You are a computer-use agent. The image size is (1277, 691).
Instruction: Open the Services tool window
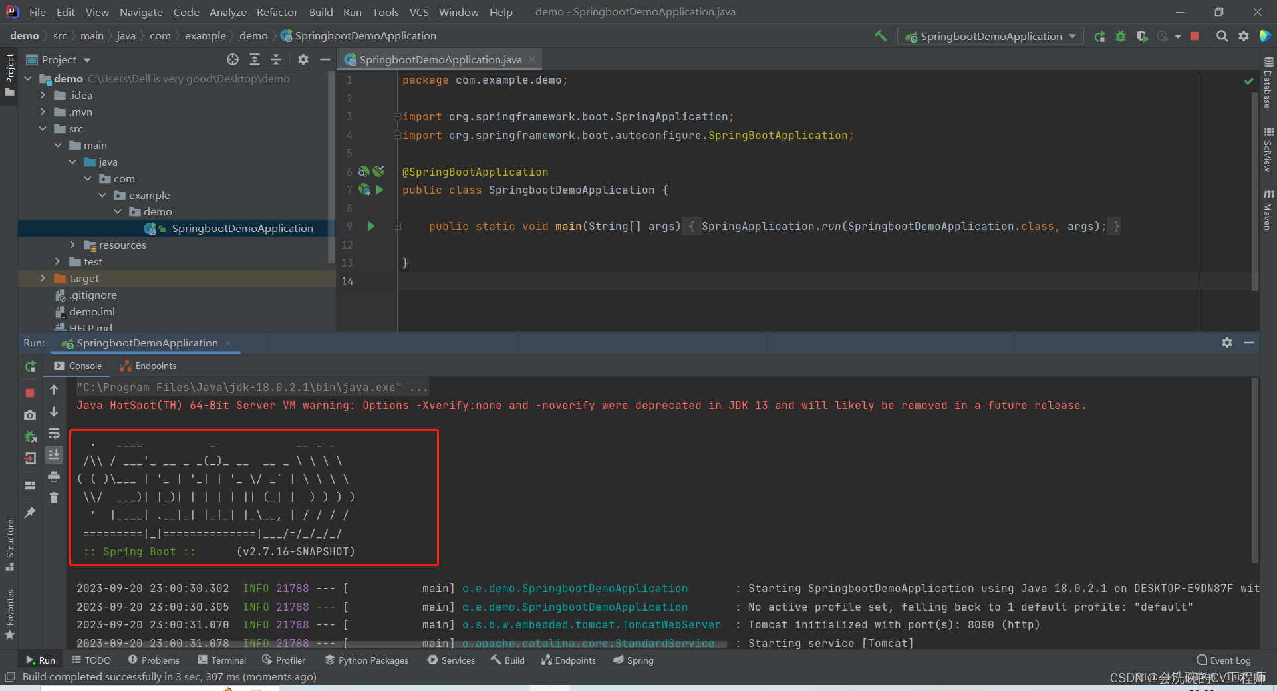451,660
